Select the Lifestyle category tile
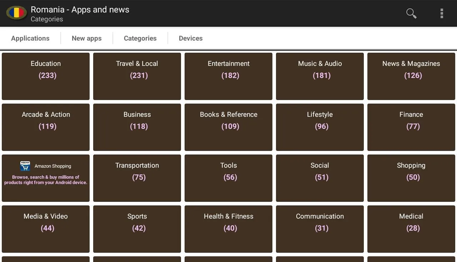457x262 pixels. tap(320, 127)
